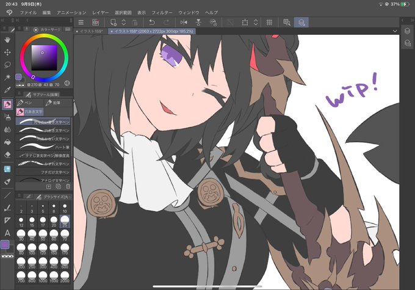415x290 pixels.
Task: Select transparent color strip under the swatches
Action: coord(7,256)
